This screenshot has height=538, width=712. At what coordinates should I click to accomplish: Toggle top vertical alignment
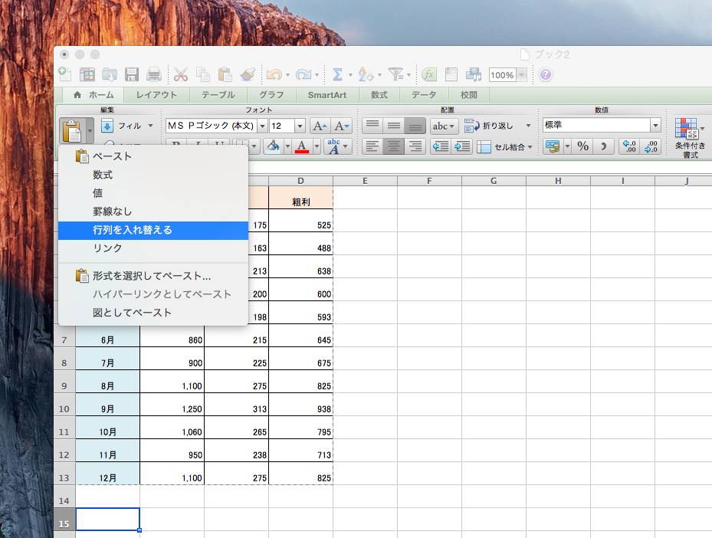372,126
